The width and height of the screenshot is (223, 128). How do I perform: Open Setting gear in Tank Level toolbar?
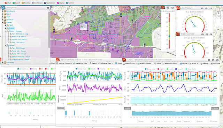pos(204,63)
